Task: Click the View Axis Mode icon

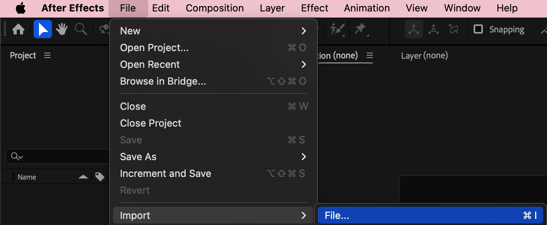Action: click(453, 29)
